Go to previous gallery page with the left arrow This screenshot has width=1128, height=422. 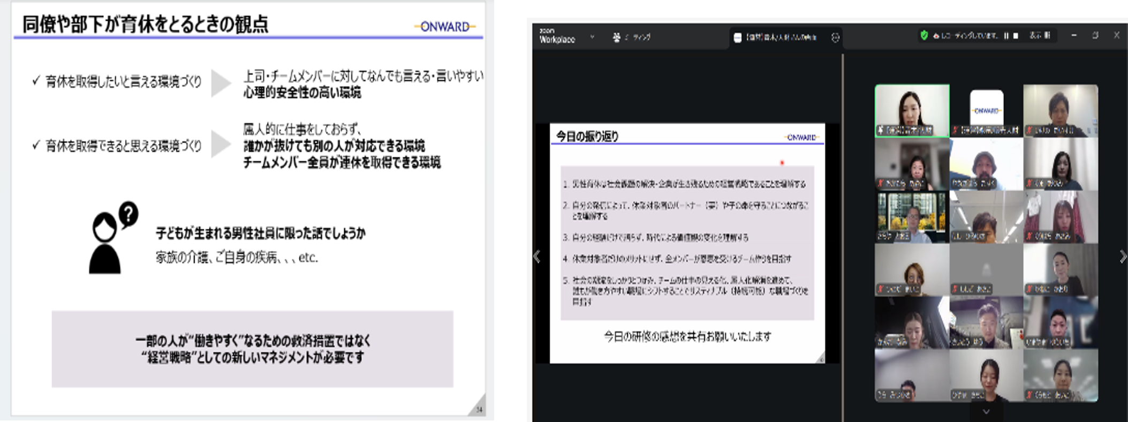tap(537, 257)
